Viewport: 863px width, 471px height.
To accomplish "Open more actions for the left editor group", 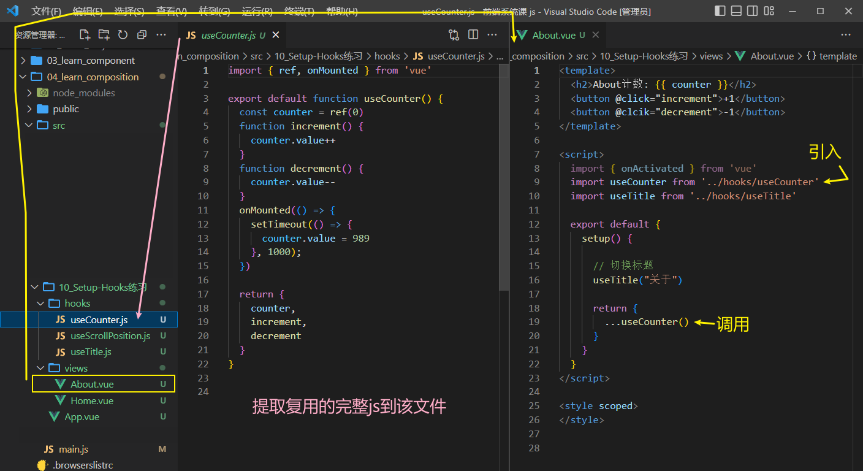I will coord(492,35).
